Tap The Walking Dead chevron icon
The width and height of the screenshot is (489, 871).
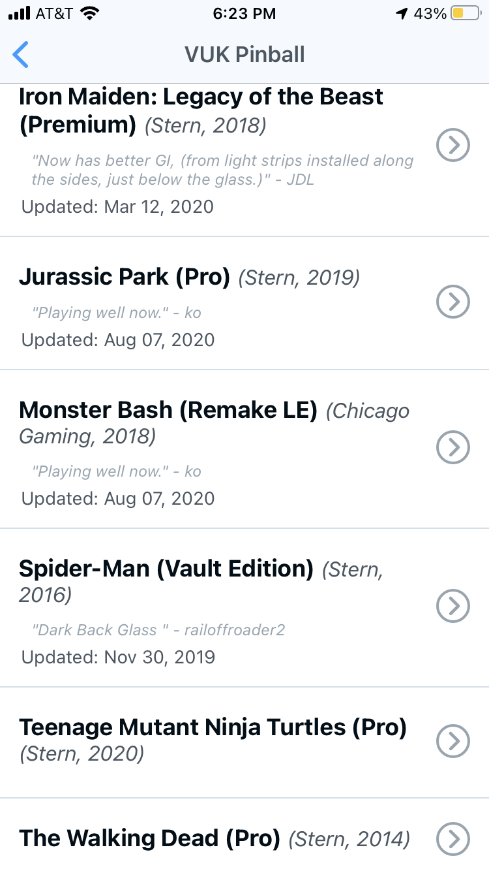[x=452, y=838]
